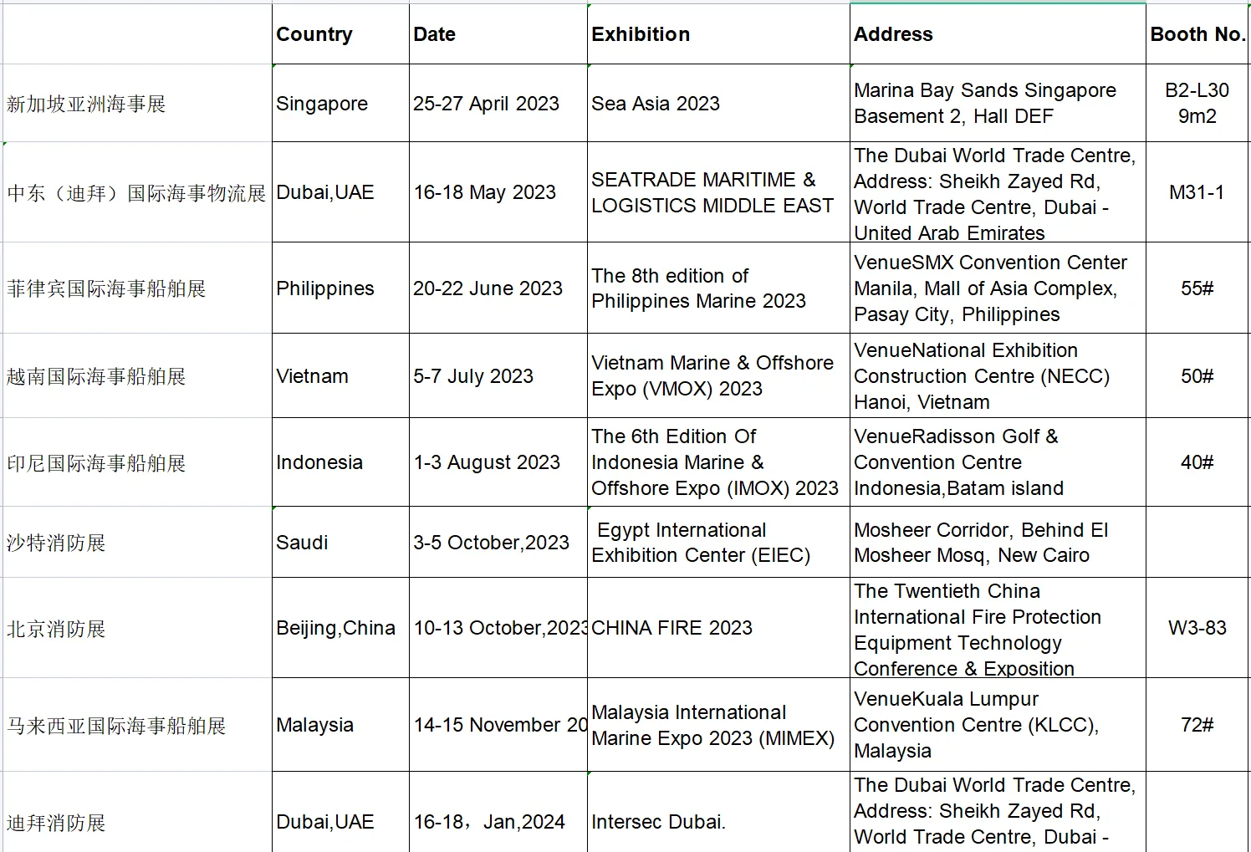Click the Intersec Dubai exhibition cell
Screen dimensions: 1251x852
pyautogui.click(x=717, y=822)
